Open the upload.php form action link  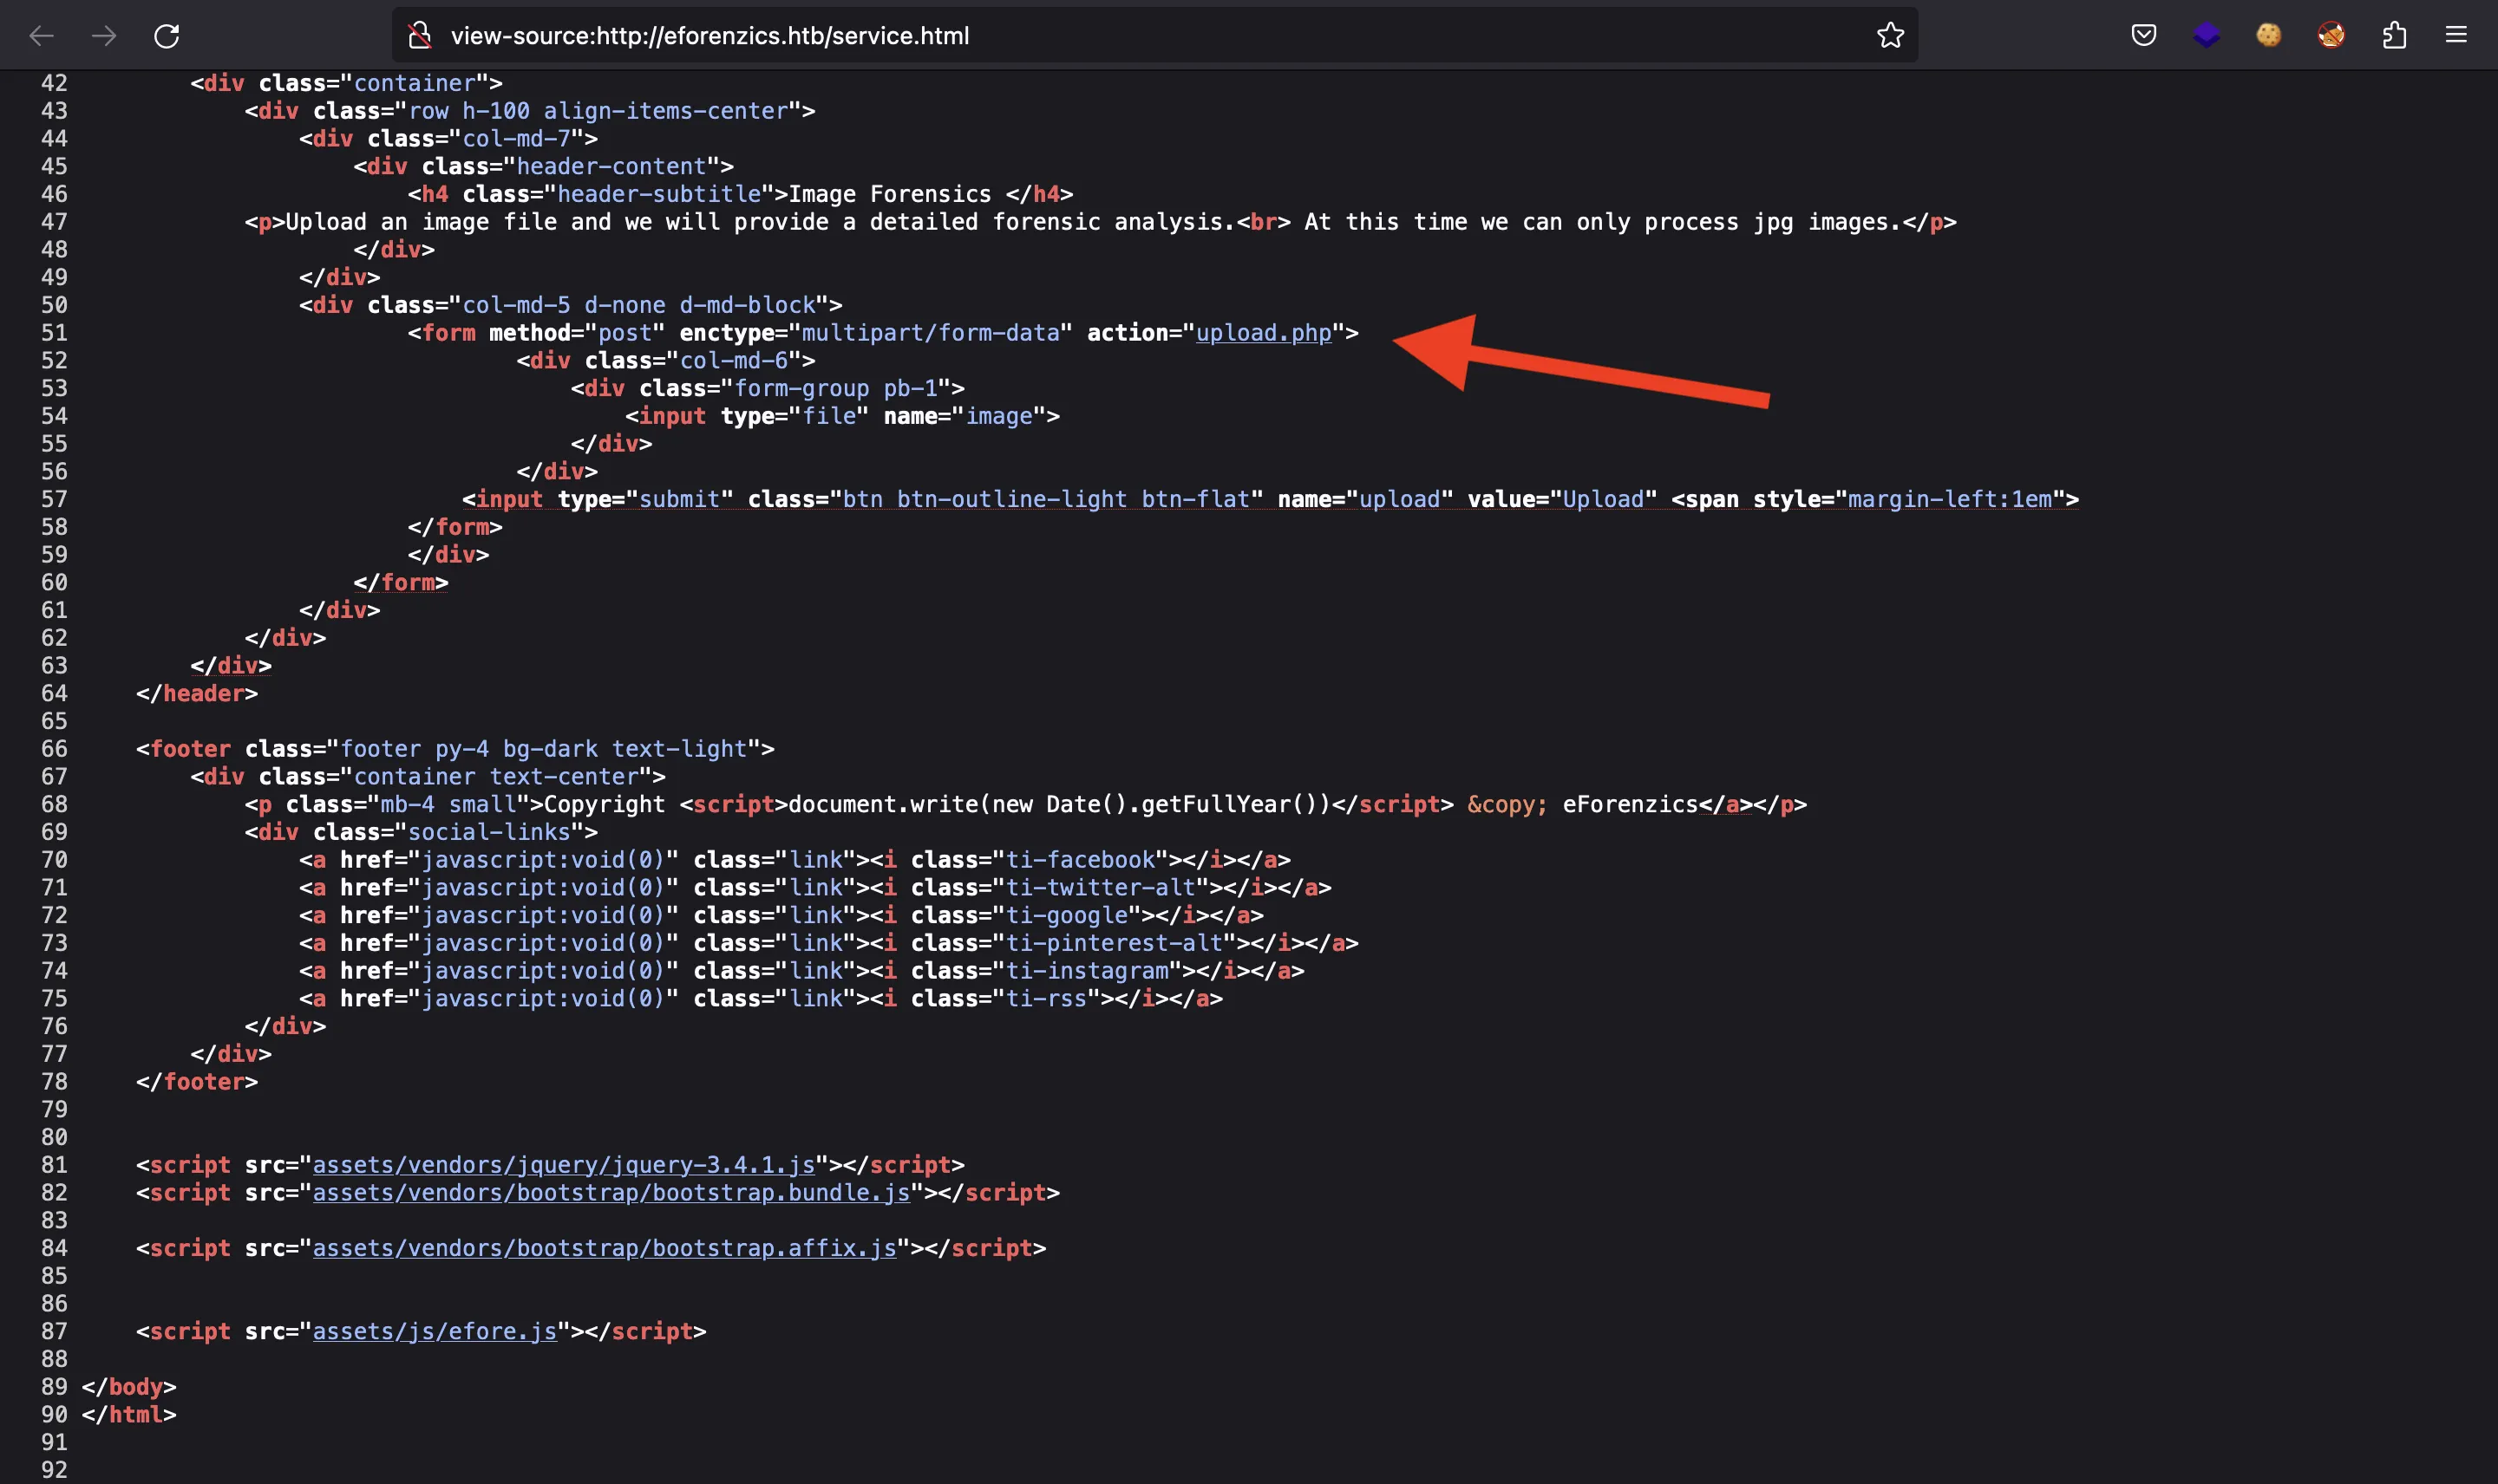click(1264, 333)
